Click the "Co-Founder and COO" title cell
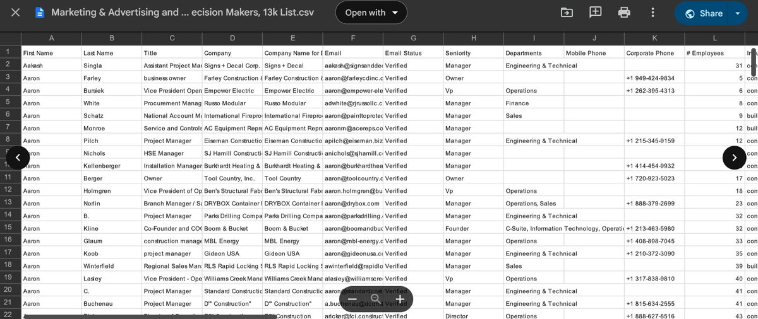 (x=172, y=228)
